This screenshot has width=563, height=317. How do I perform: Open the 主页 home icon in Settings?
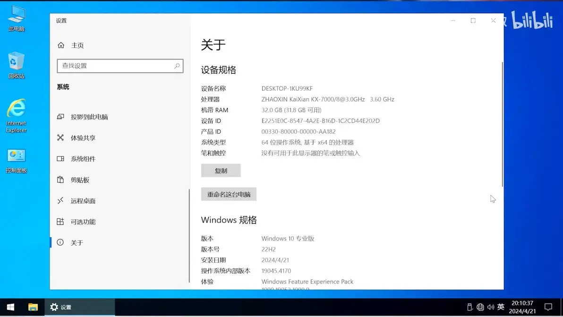click(x=60, y=45)
